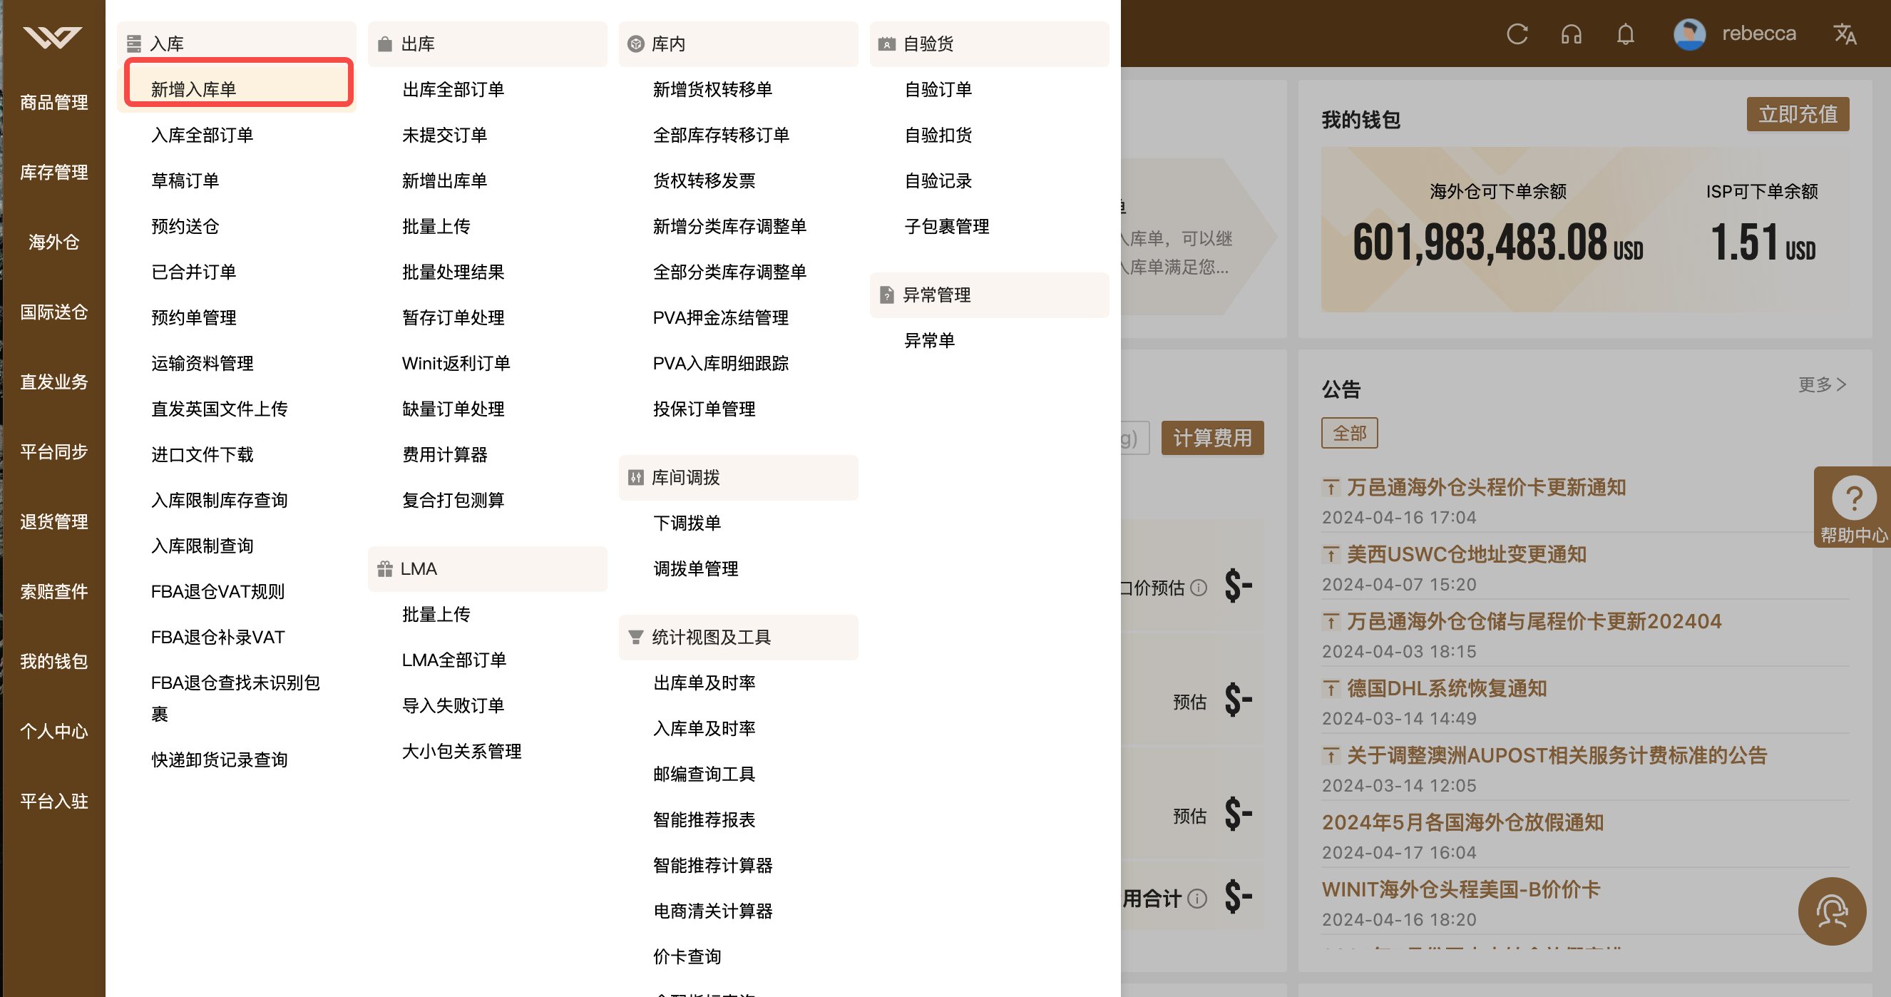Screen dimensions: 1891x997
Task: Click pin icon of 美西USWC仓地址变更通知
Action: pyautogui.click(x=1331, y=554)
